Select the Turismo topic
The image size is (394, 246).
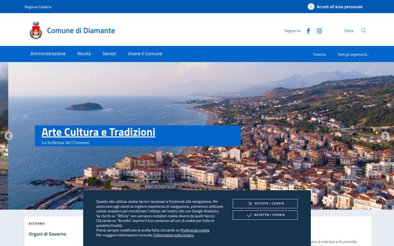click(320, 55)
